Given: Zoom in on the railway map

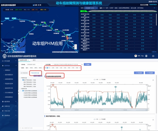Looking at the screenshot, I should point(76,45).
